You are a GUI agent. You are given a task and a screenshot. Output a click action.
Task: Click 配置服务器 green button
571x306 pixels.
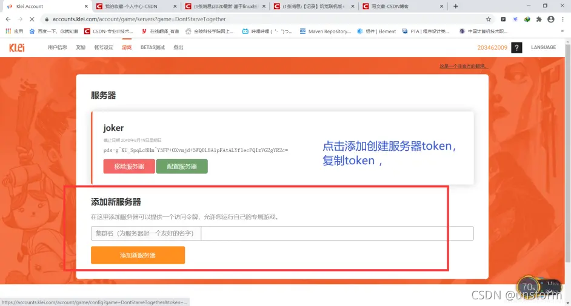coord(182,166)
